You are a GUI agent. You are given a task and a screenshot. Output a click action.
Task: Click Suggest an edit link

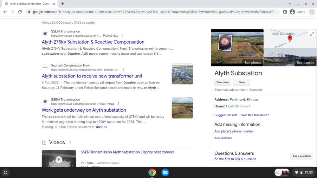coord(226,115)
